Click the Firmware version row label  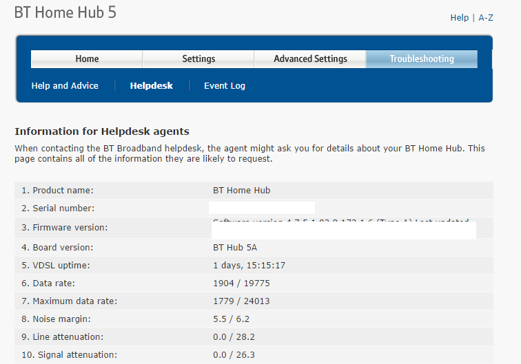point(65,228)
